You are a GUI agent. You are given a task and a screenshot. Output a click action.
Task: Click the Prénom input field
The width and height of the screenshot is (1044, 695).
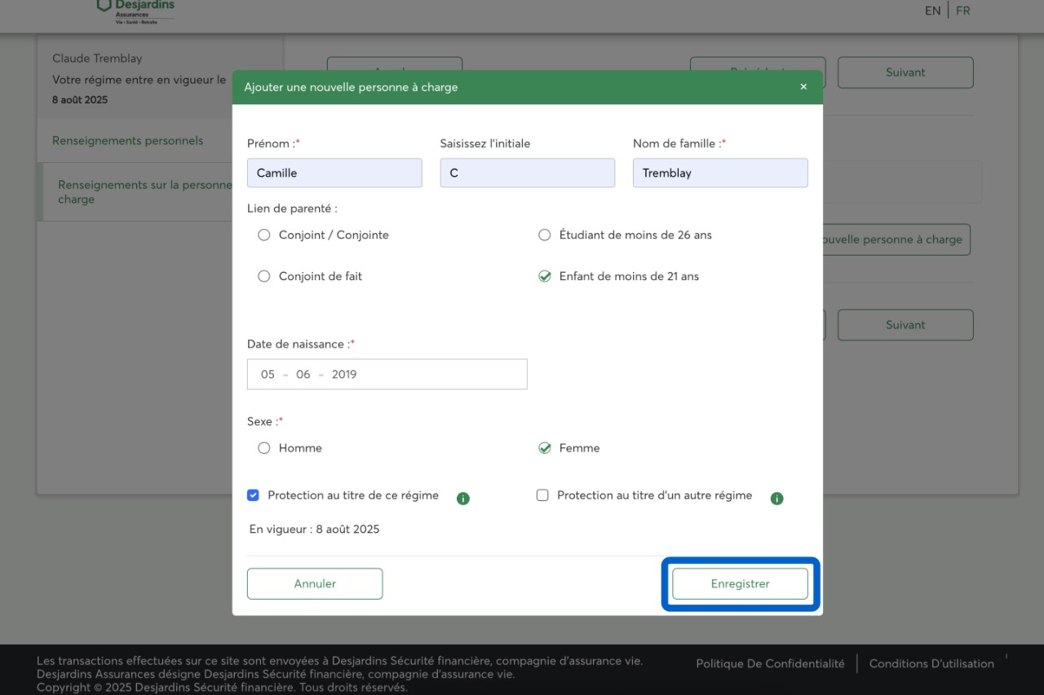(x=334, y=173)
